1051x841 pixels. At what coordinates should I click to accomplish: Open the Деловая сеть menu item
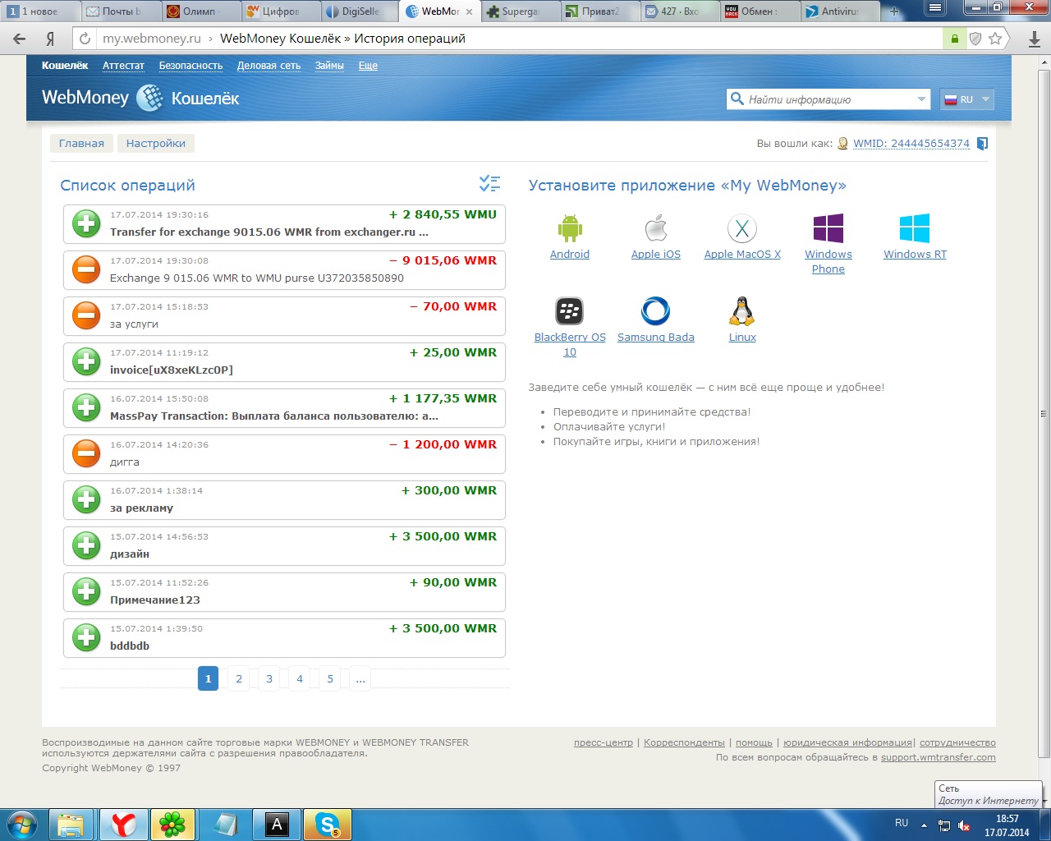point(268,66)
